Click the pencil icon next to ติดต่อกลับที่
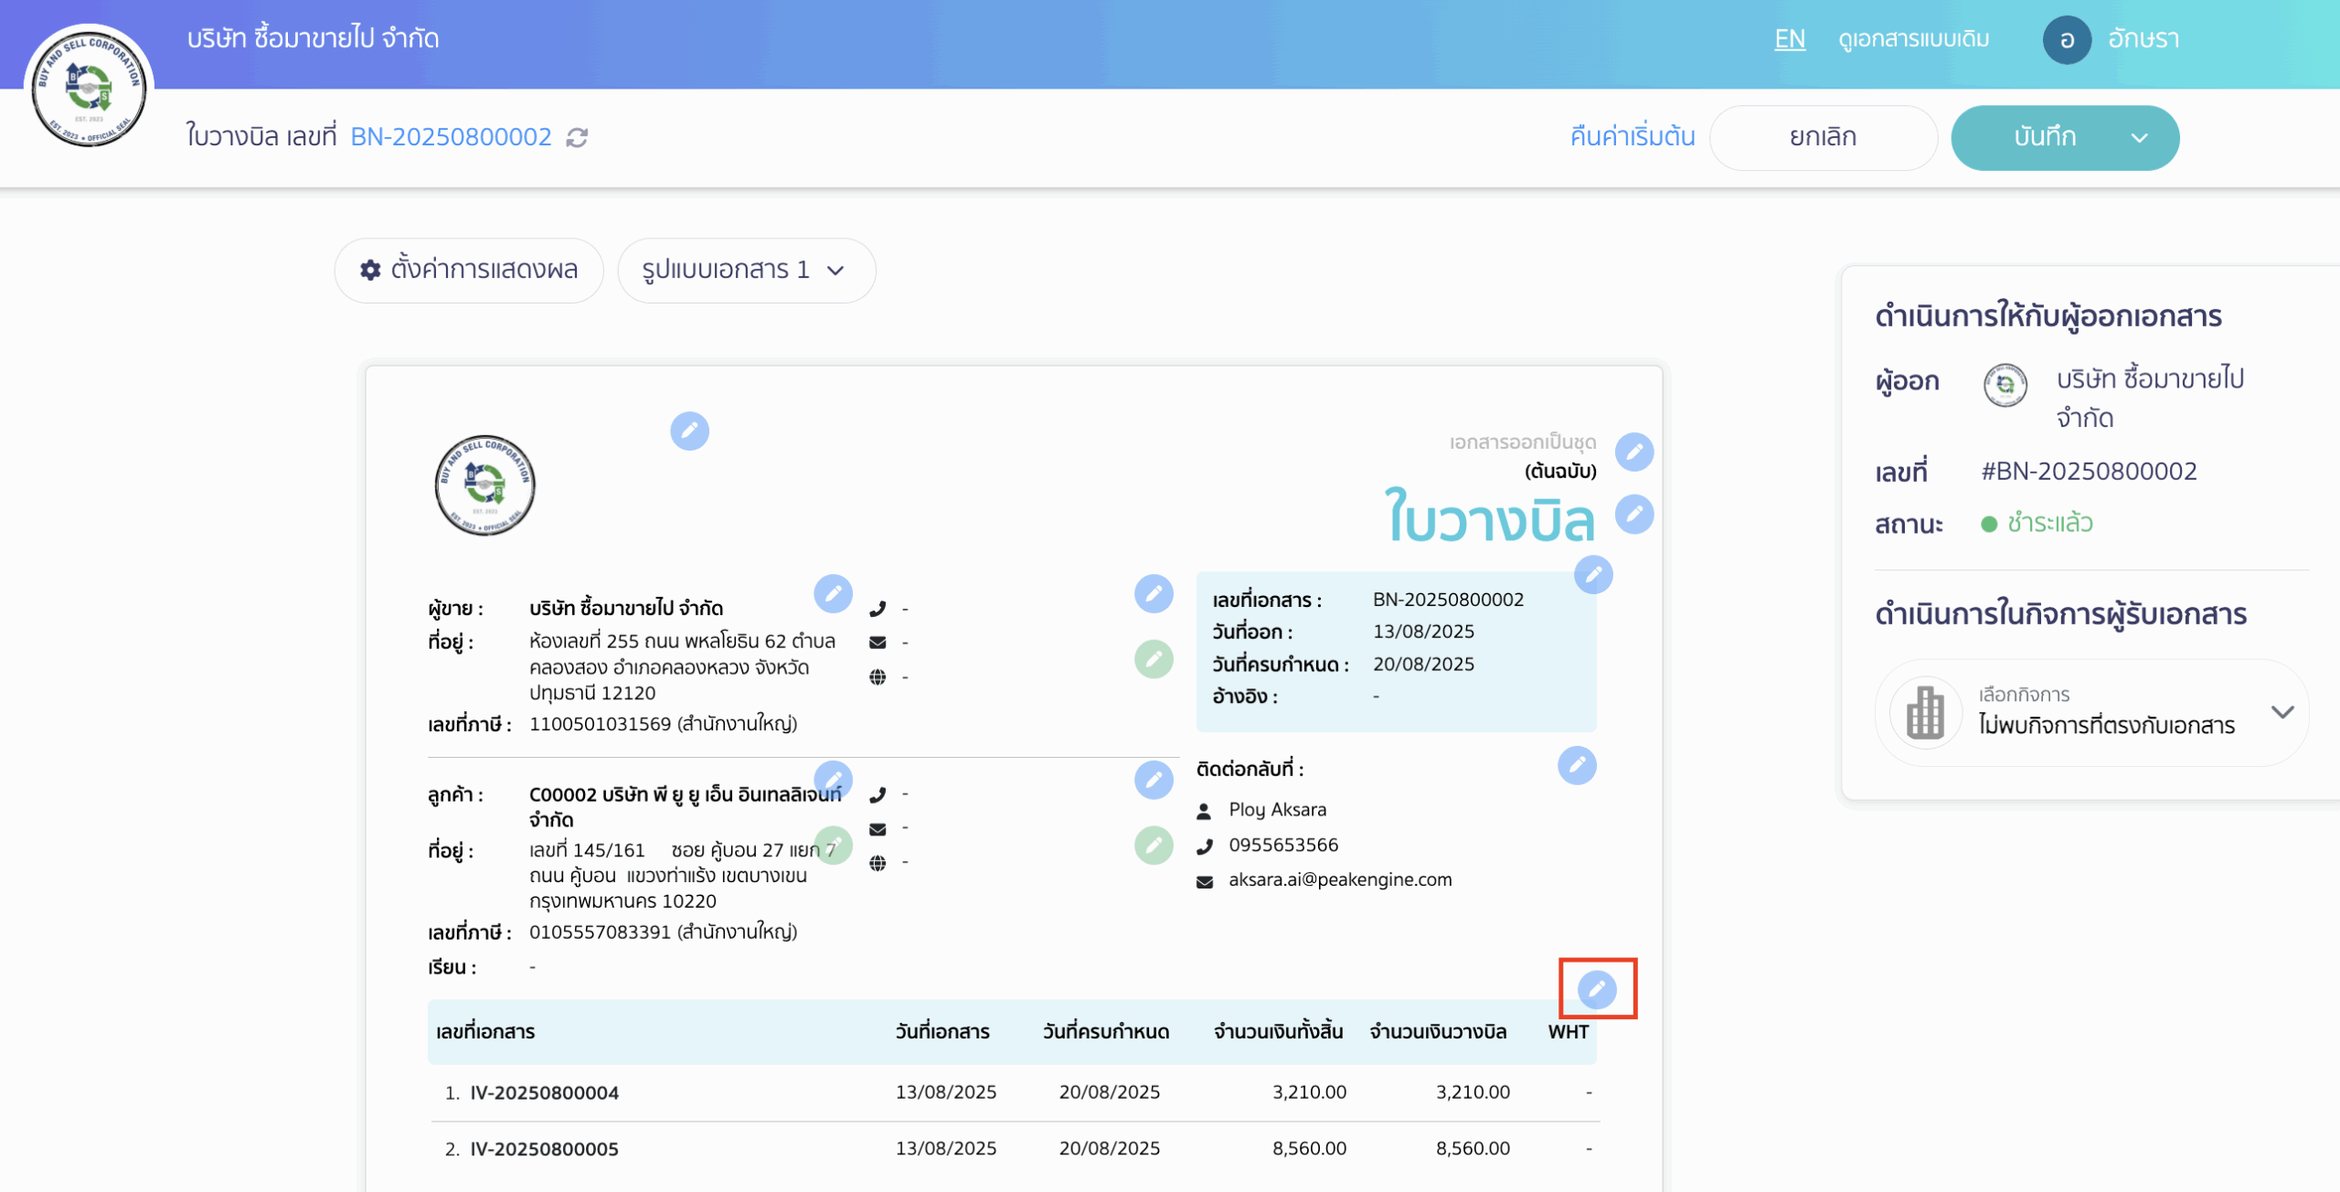This screenshot has height=1192, width=2340. [1577, 765]
